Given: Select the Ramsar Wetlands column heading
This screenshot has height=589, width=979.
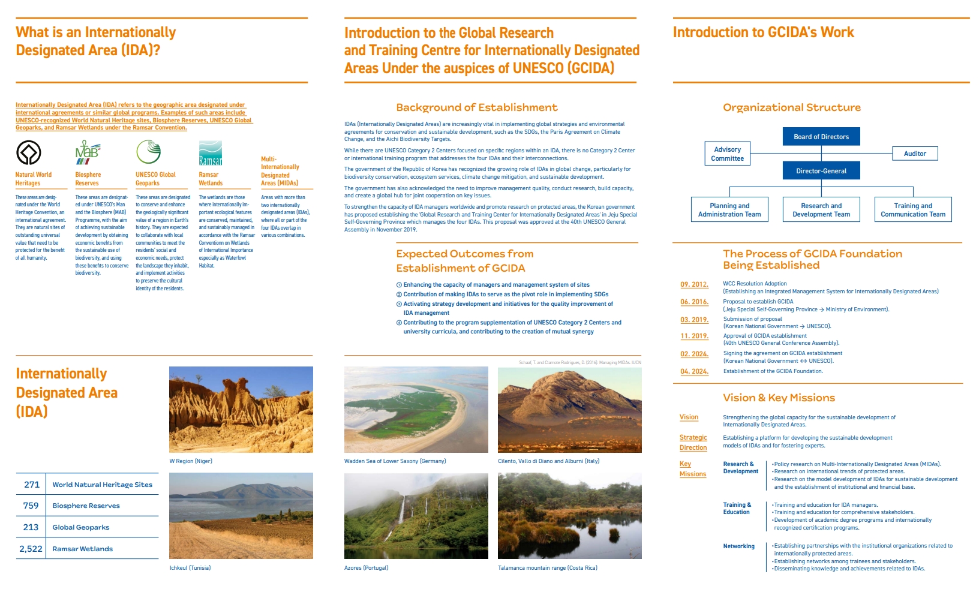Looking at the screenshot, I should [x=211, y=179].
